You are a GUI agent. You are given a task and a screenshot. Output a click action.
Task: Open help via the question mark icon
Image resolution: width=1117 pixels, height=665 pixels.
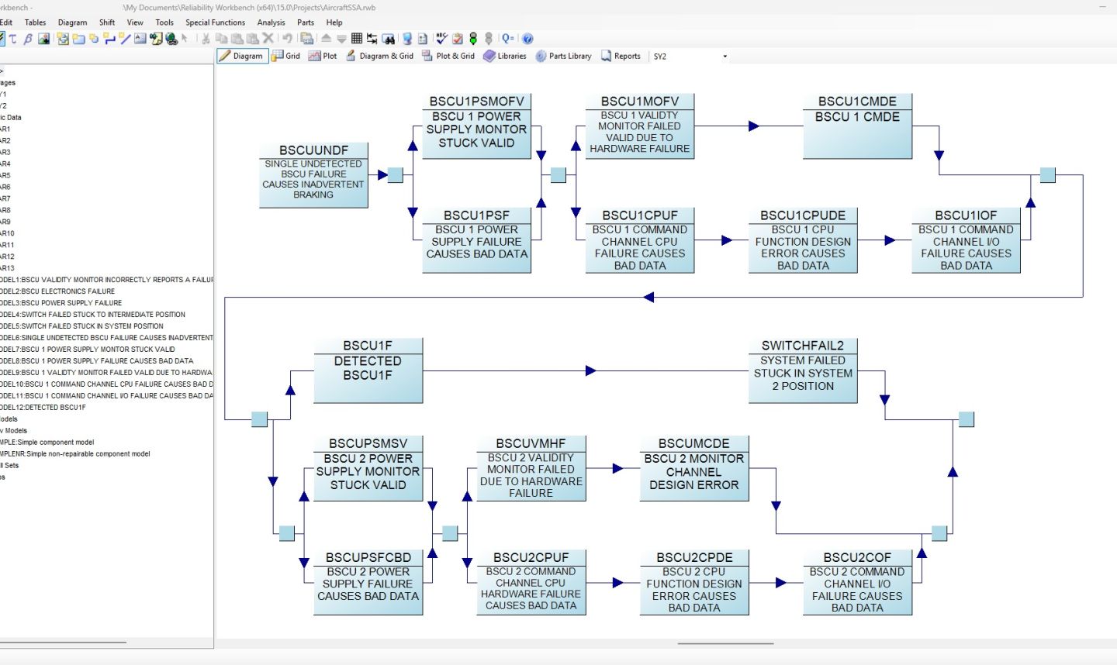[x=527, y=39]
